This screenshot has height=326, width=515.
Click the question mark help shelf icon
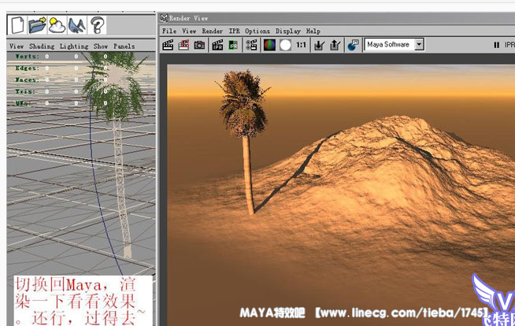tap(97, 25)
